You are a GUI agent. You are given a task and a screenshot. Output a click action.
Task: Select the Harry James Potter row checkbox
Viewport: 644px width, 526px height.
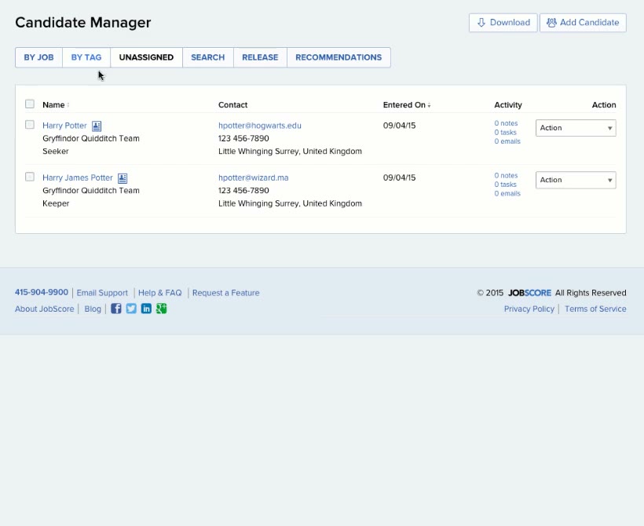tap(30, 177)
